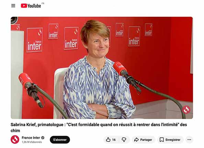Click the round lens overlay in video corner

[x=14, y=20]
